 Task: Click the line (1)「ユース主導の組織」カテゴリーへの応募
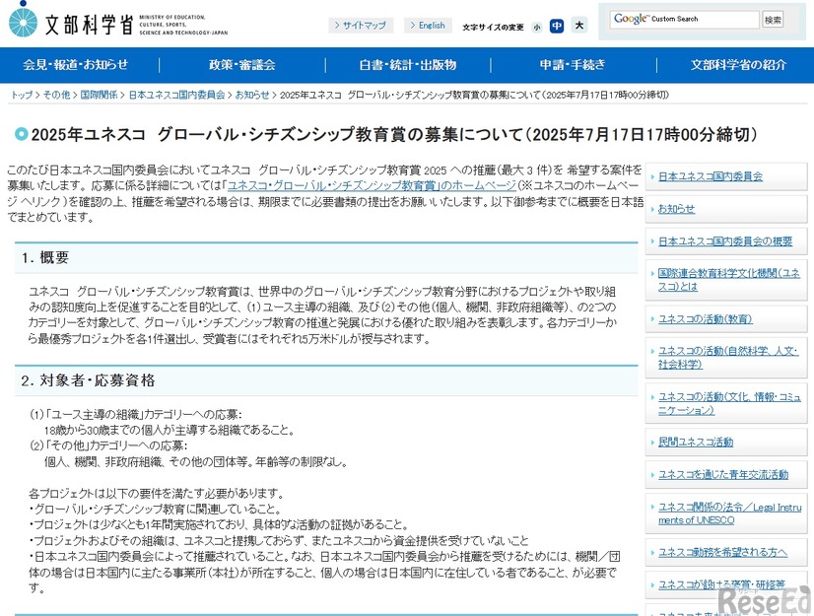pos(135,415)
